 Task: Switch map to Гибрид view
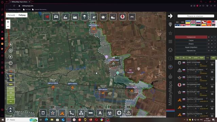pos(22,15)
